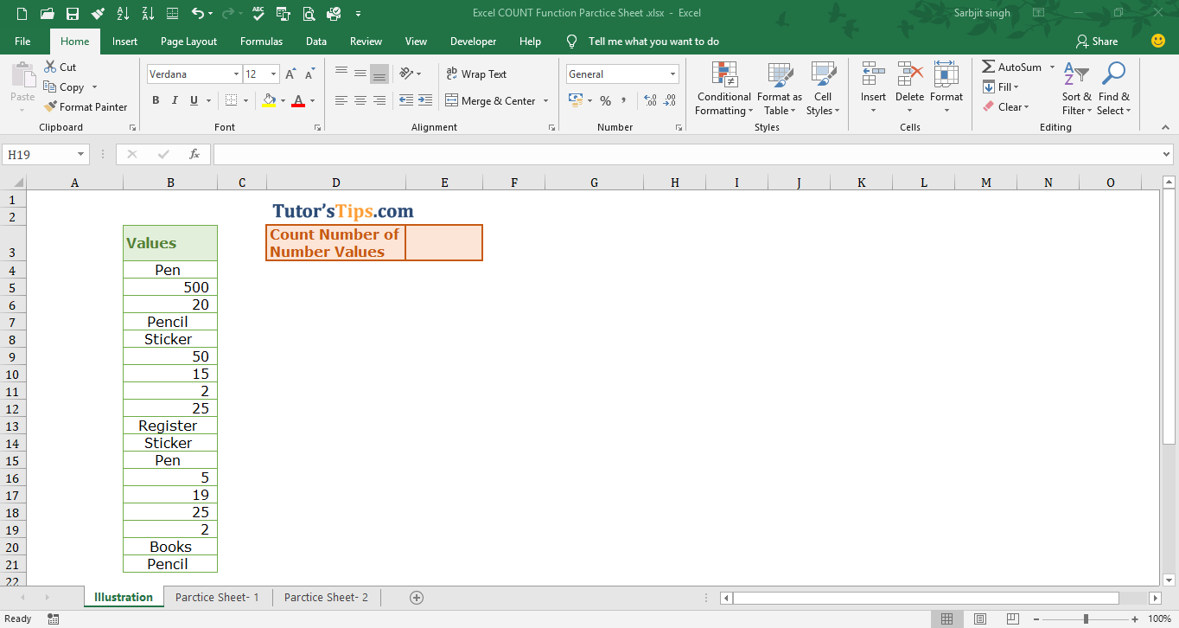Viewport: 1179px width, 628px height.
Task: Add a new sheet with the plus icon
Action: (x=417, y=597)
